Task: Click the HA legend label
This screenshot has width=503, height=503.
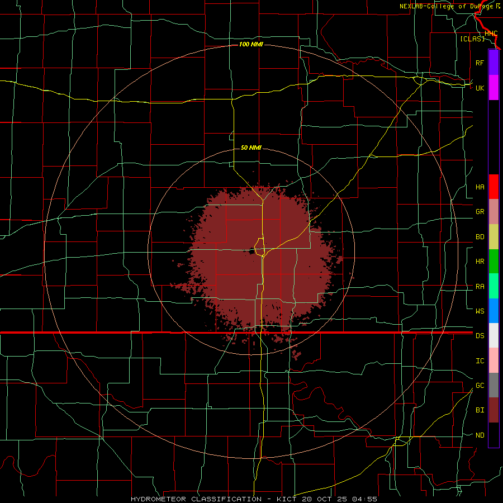Action: (x=480, y=187)
